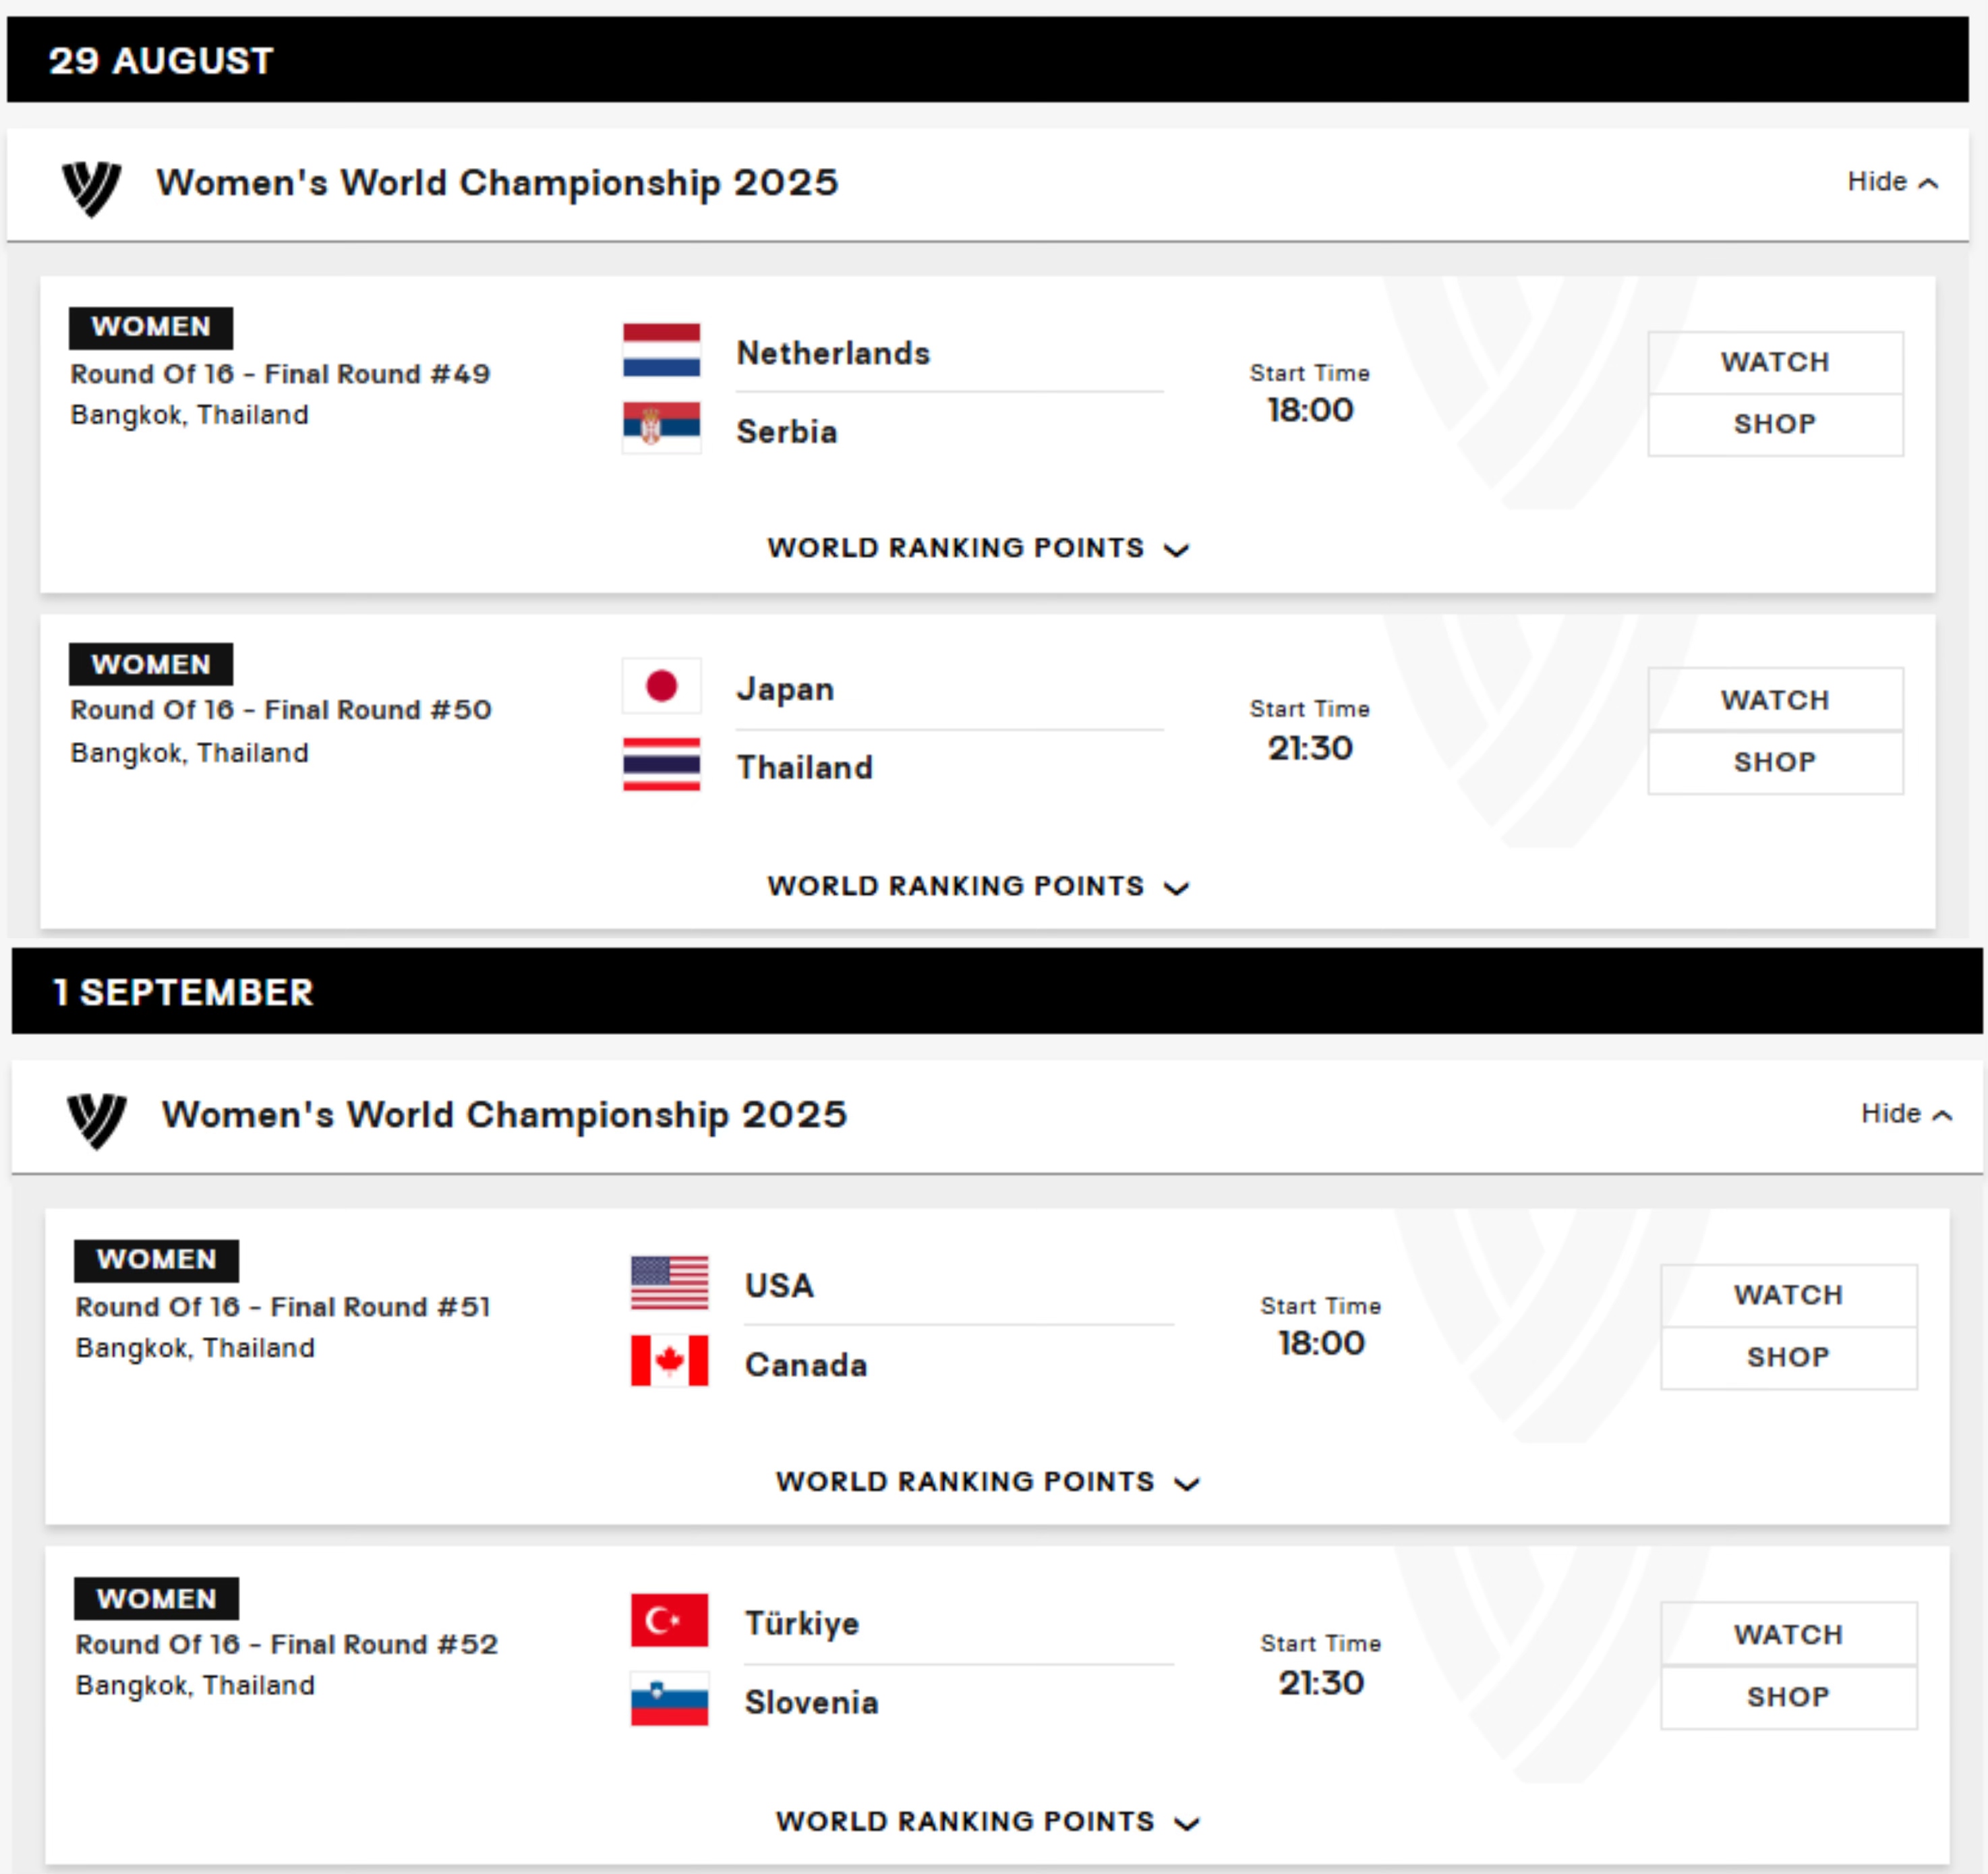
Task: Click the Slovenia flag icon
Action: pos(669,1699)
